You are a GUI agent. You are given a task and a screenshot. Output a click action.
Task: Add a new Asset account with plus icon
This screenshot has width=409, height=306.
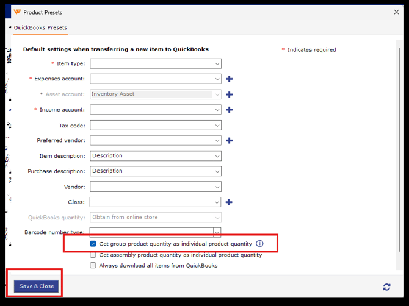pos(230,94)
